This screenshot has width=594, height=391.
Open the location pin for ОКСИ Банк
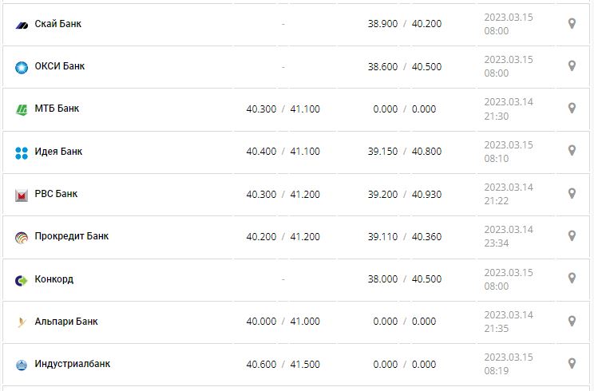click(572, 66)
